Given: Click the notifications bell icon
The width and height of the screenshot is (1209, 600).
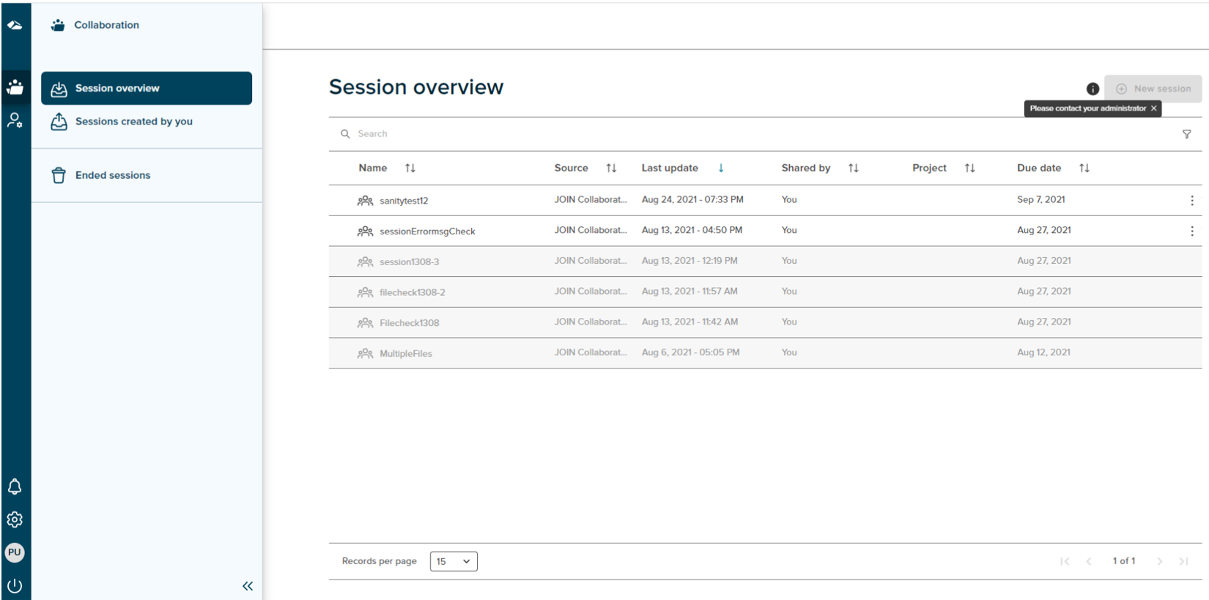Looking at the screenshot, I should 15,486.
